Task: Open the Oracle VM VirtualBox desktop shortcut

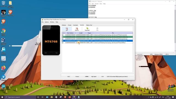Action: click(3, 41)
